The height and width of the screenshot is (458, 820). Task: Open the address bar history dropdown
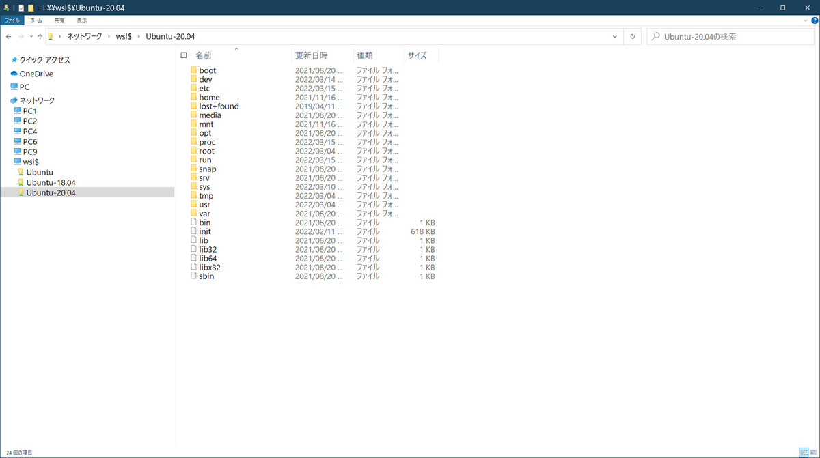click(615, 36)
